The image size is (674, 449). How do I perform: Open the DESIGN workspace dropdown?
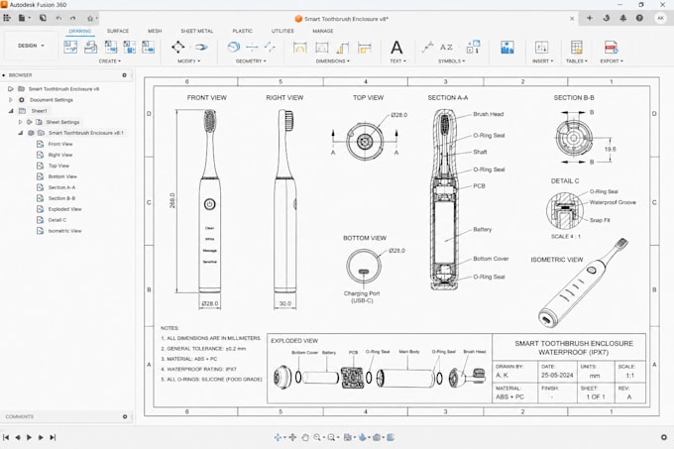pos(31,46)
